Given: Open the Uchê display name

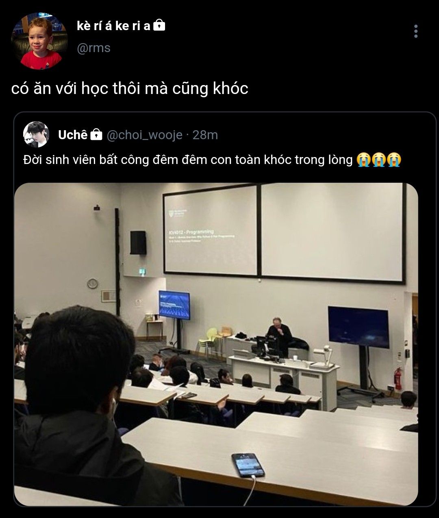Looking at the screenshot, I should pyautogui.click(x=72, y=135).
